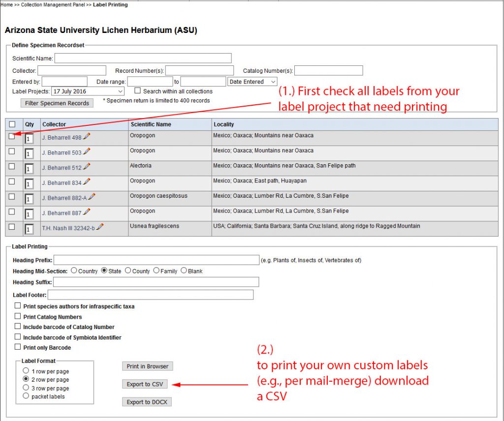Click Qty field for J. Beharrell 887

click(x=29, y=214)
